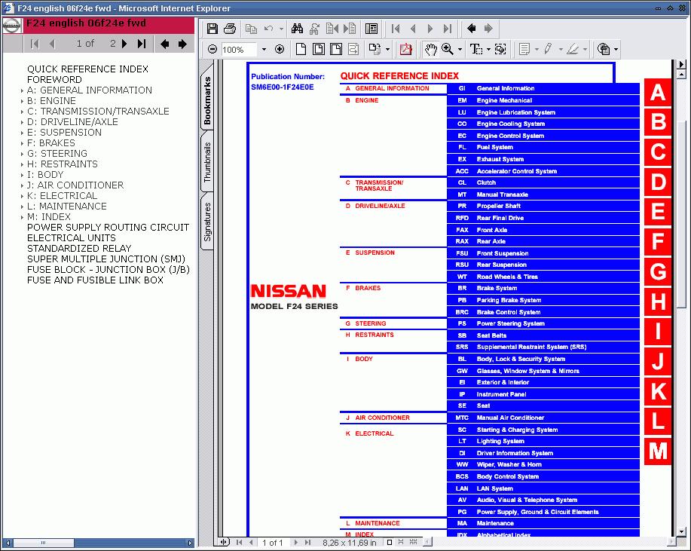Select the Highlight tool
691x551 pixels.
[573, 49]
